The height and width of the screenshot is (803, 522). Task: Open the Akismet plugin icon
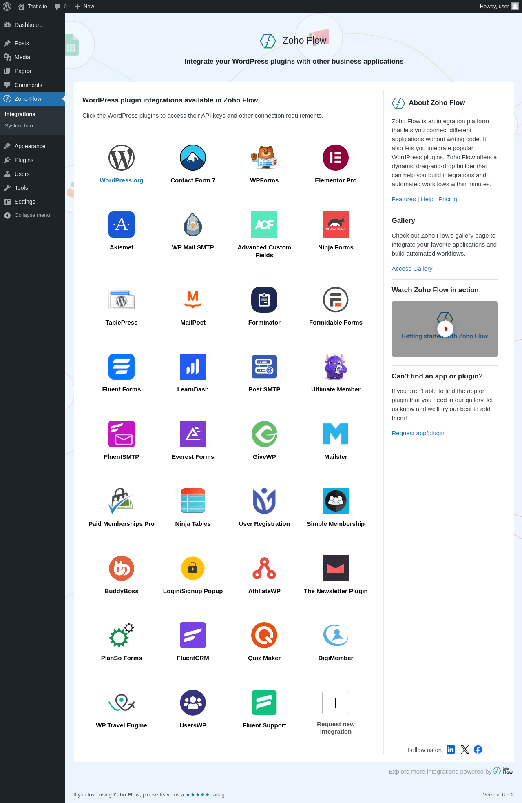point(122,225)
